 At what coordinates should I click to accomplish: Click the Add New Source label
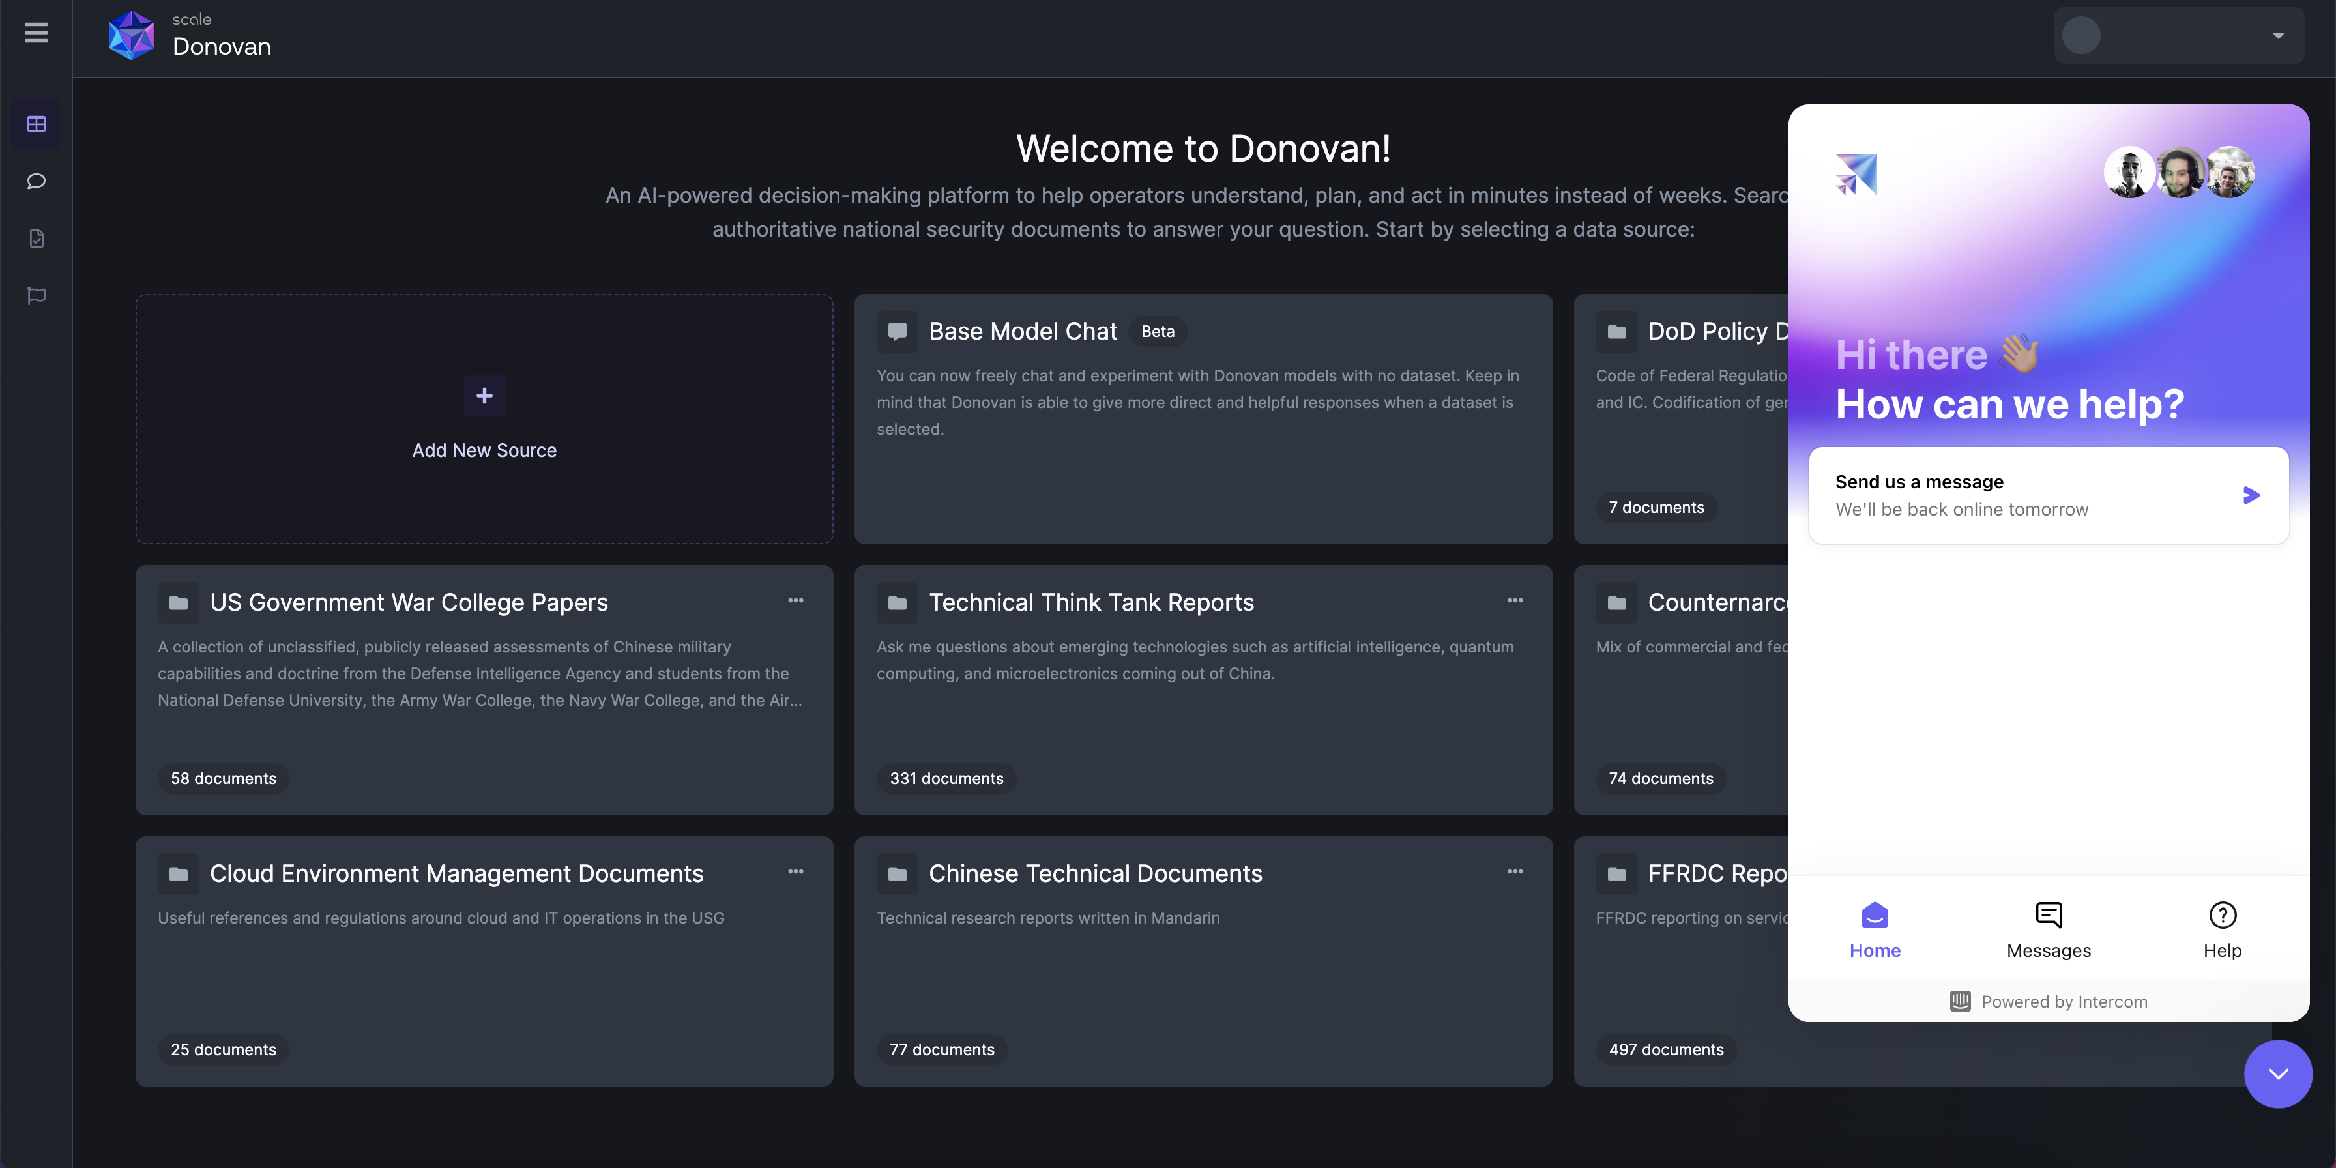point(484,450)
